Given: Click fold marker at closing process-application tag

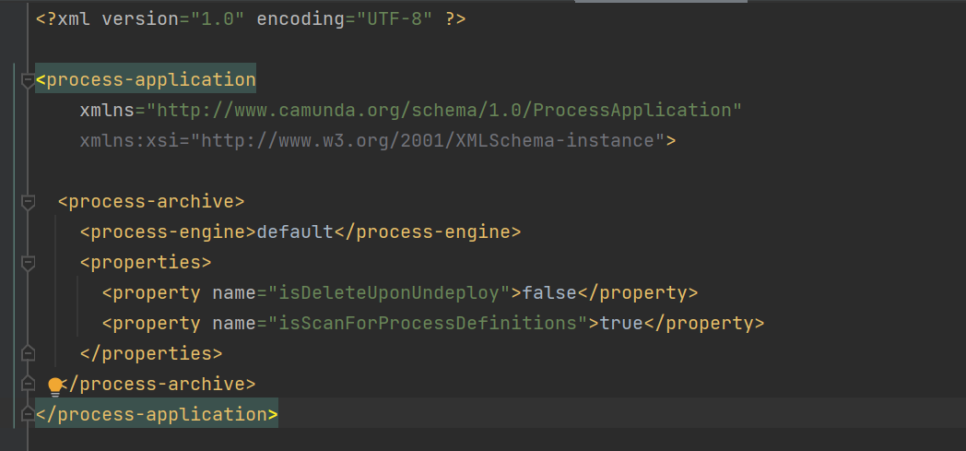Looking at the screenshot, I should [28, 414].
